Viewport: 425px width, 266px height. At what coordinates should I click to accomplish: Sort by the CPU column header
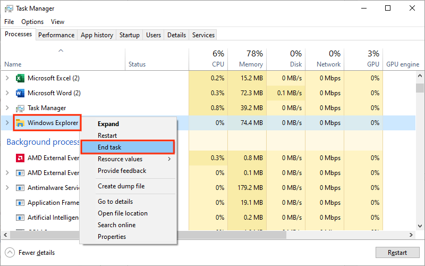(x=208, y=59)
